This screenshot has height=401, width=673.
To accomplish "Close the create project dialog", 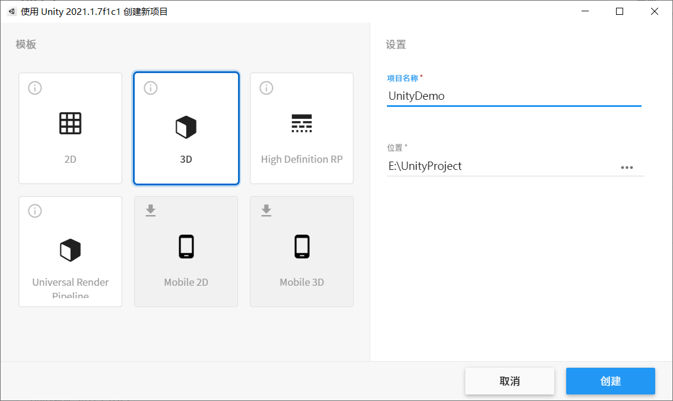I will point(654,11).
